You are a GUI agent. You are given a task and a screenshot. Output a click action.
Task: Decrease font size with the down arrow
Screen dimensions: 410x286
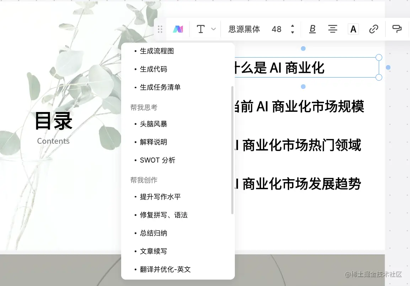point(292,32)
